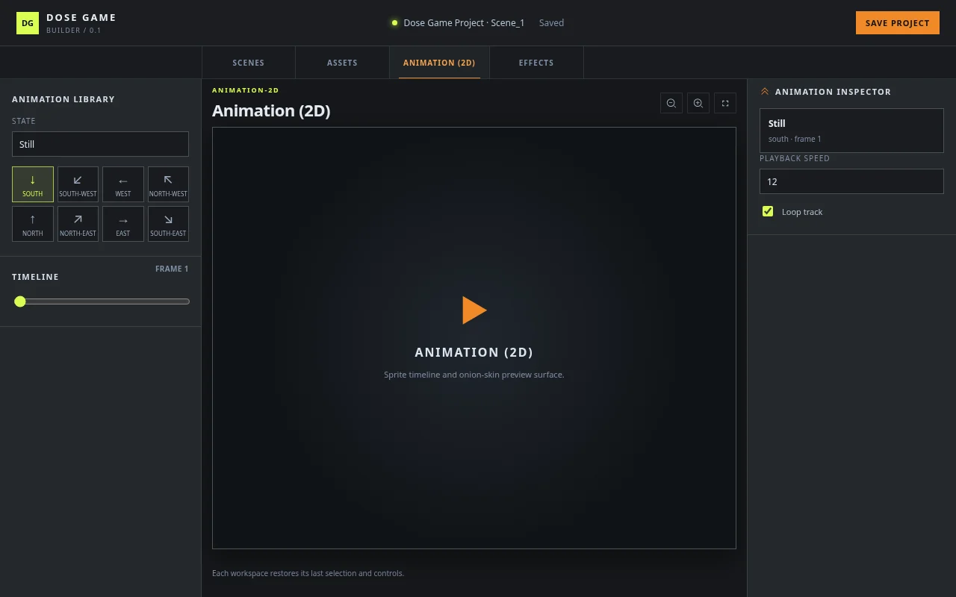Switch to the Assets tab
The width and height of the screenshot is (956, 597).
[342, 63]
